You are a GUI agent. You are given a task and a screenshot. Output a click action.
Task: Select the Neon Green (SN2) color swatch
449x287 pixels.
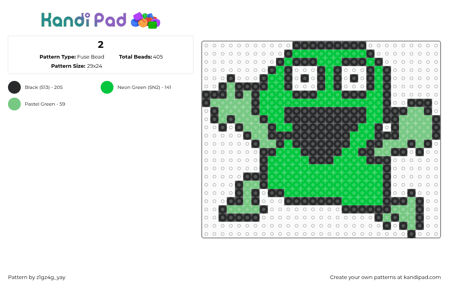pyautogui.click(x=107, y=87)
